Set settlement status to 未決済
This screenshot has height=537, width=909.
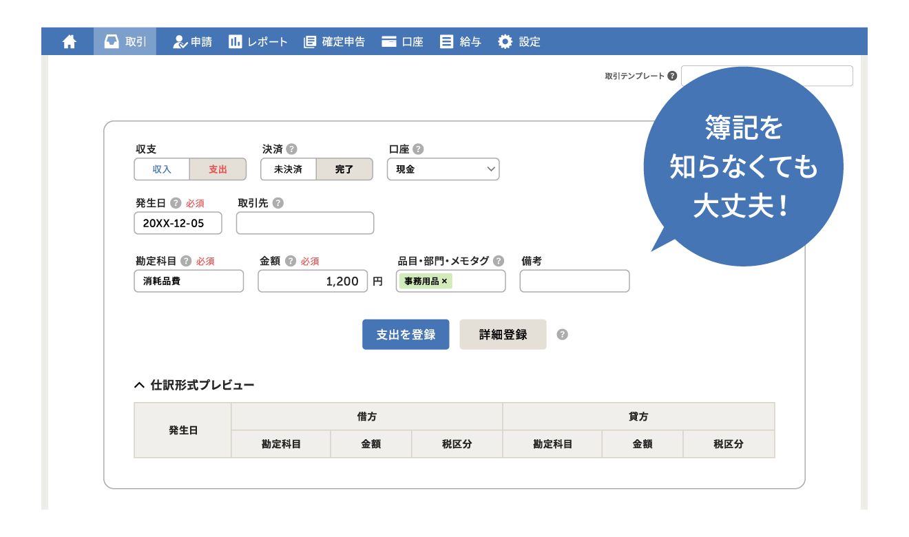[x=288, y=169]
